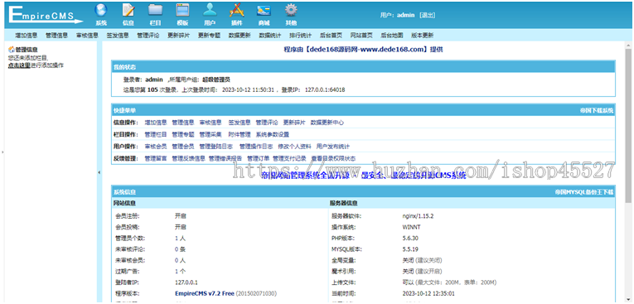This screenshot has width=634, height=304.
Task: Open the 管理留言 link
Action: tap(156, 158)
